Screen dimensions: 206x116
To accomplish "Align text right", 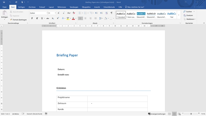I will click(x=90, y=18).
